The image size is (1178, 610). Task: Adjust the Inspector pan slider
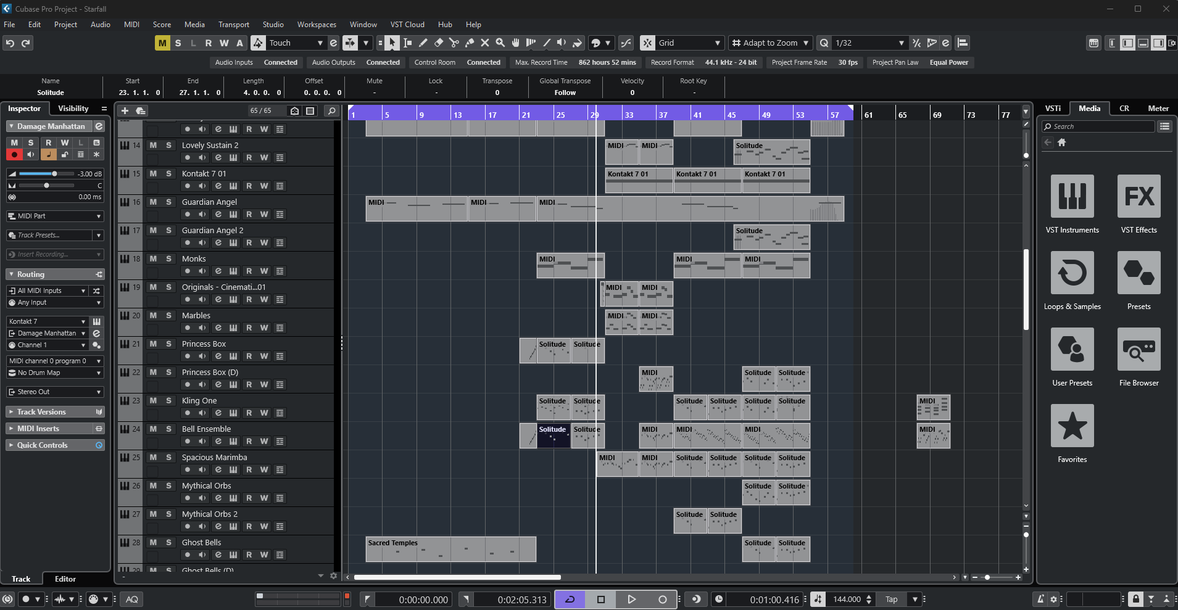pos(46,186)
